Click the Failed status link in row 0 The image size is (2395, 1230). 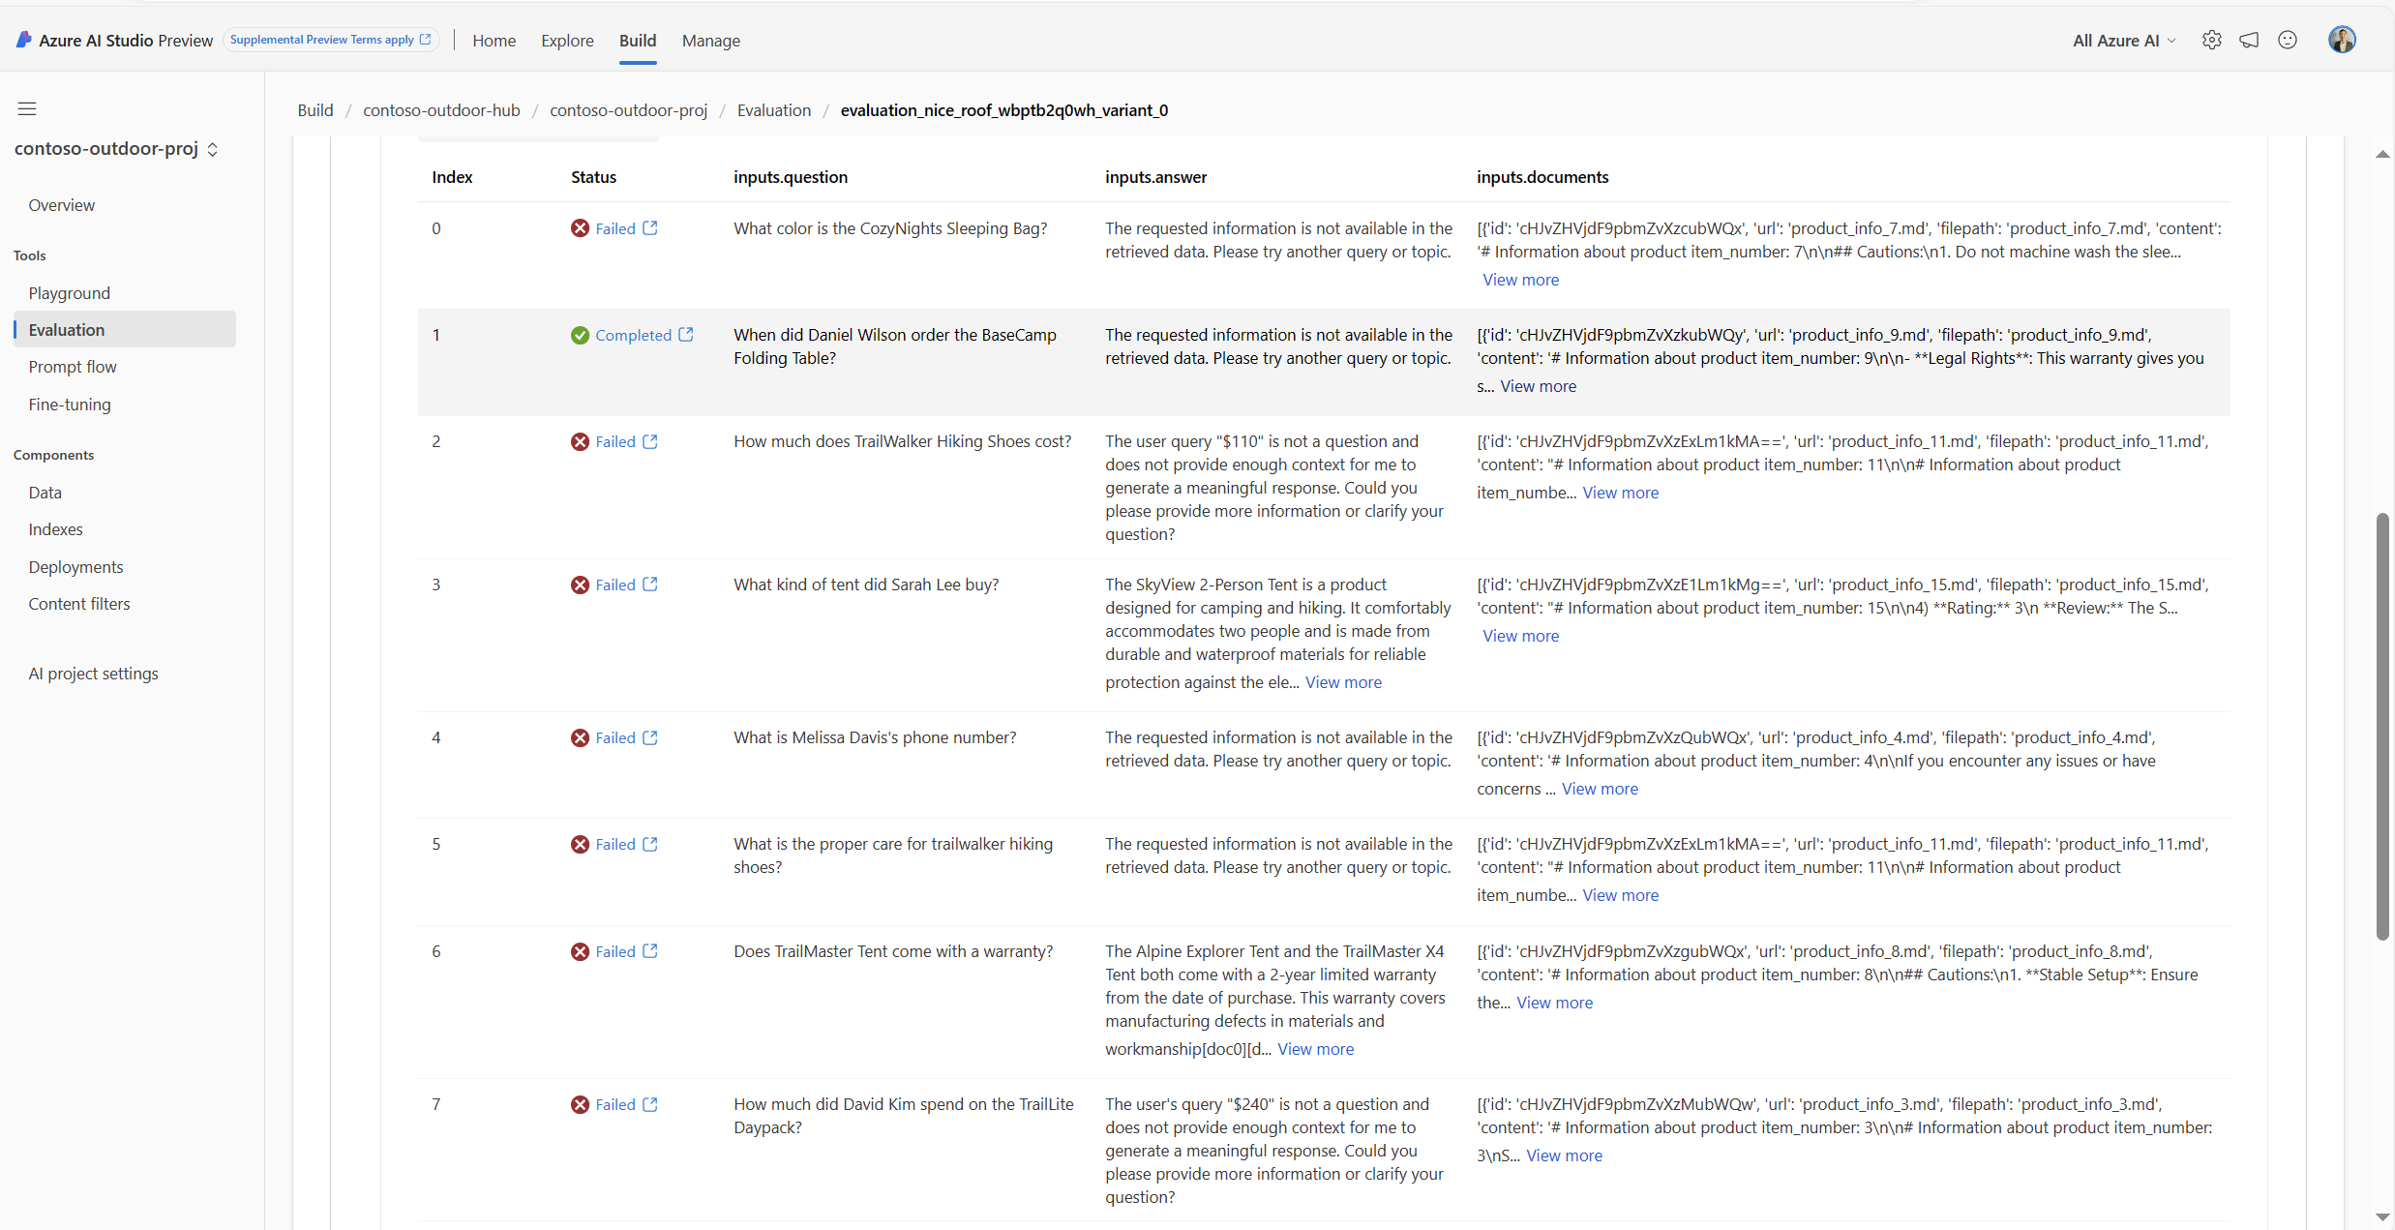(x=615, y=228)
